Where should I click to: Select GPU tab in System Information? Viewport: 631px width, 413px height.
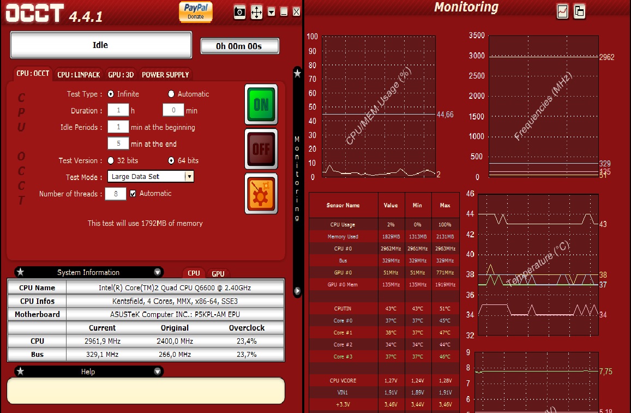(x=218, y=273)
